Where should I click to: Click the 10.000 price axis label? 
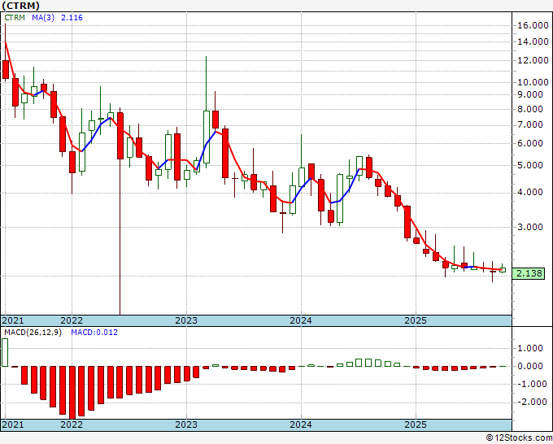533,82
